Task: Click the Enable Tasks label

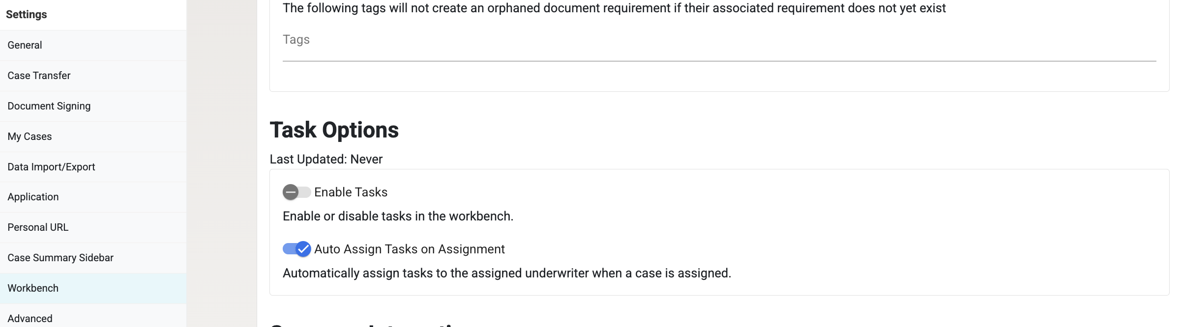Action: pyautogui.click(x=351, y=192)
